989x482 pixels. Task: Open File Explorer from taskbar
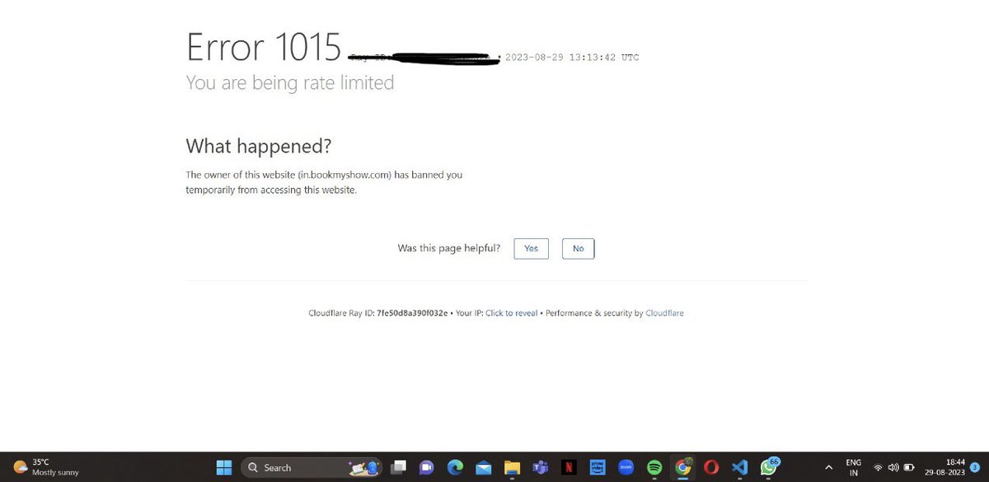point(512,467)
